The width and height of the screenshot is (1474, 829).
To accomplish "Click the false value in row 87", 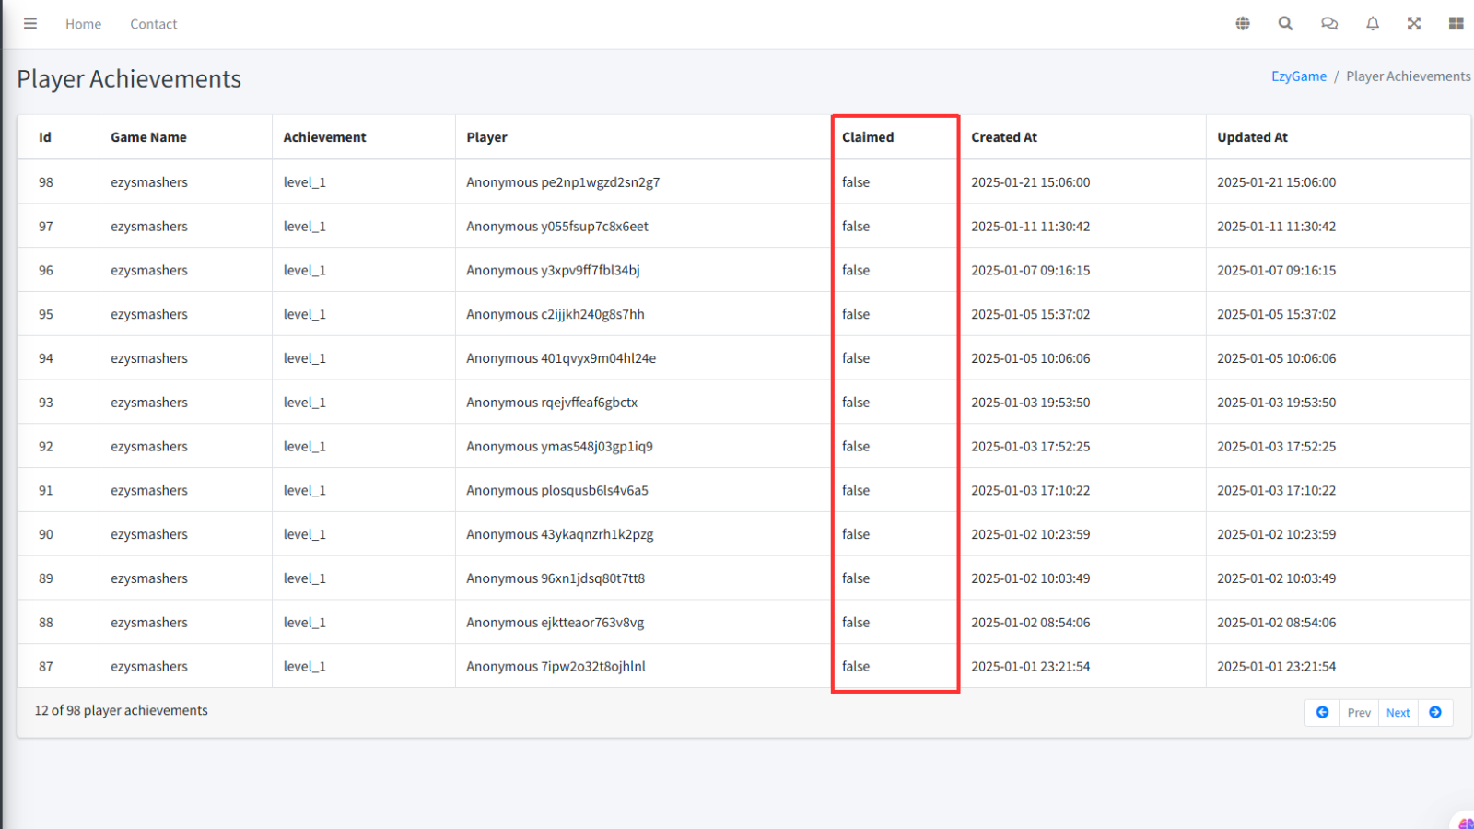I will click(856, 666).
